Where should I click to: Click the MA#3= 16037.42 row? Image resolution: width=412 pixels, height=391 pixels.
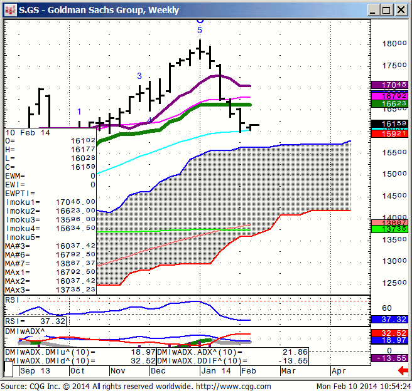coord(50,246)
